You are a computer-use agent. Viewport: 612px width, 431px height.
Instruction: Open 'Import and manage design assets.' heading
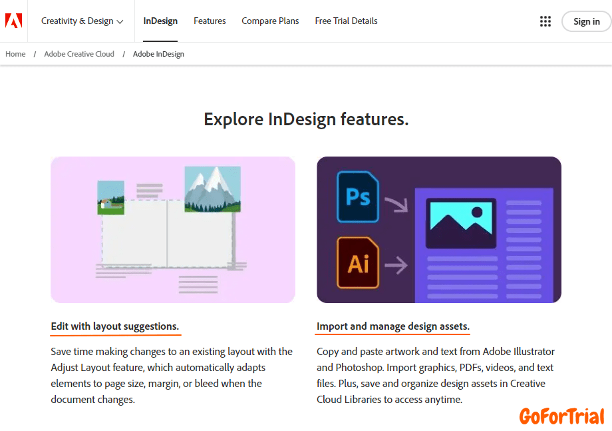pos(393,326)
